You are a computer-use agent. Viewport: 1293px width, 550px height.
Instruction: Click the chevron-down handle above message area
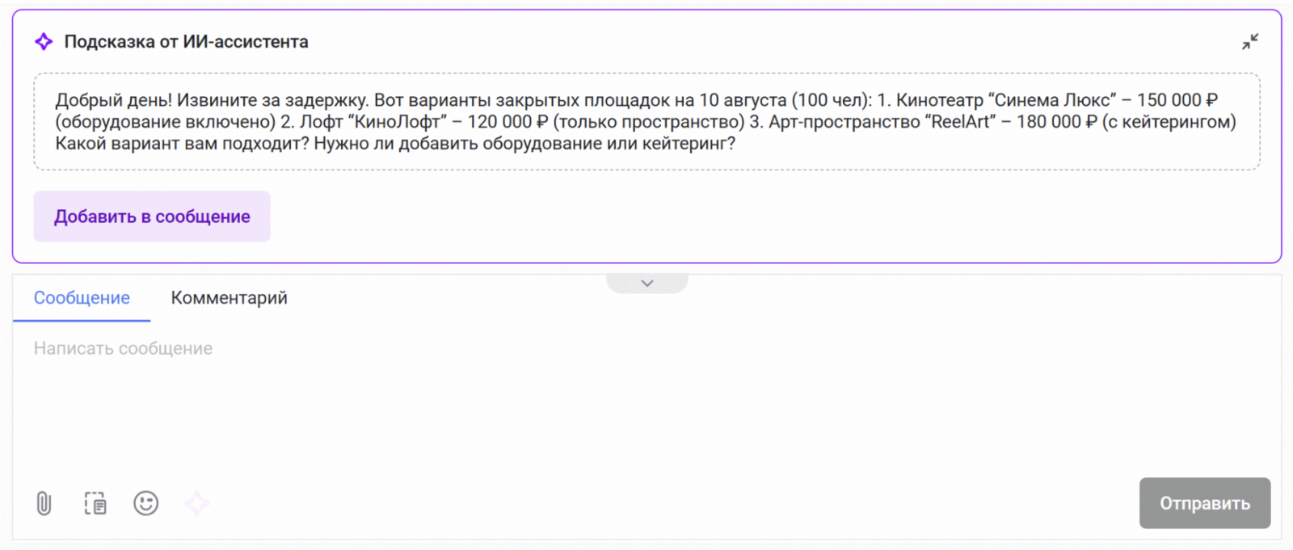(647, 283)
